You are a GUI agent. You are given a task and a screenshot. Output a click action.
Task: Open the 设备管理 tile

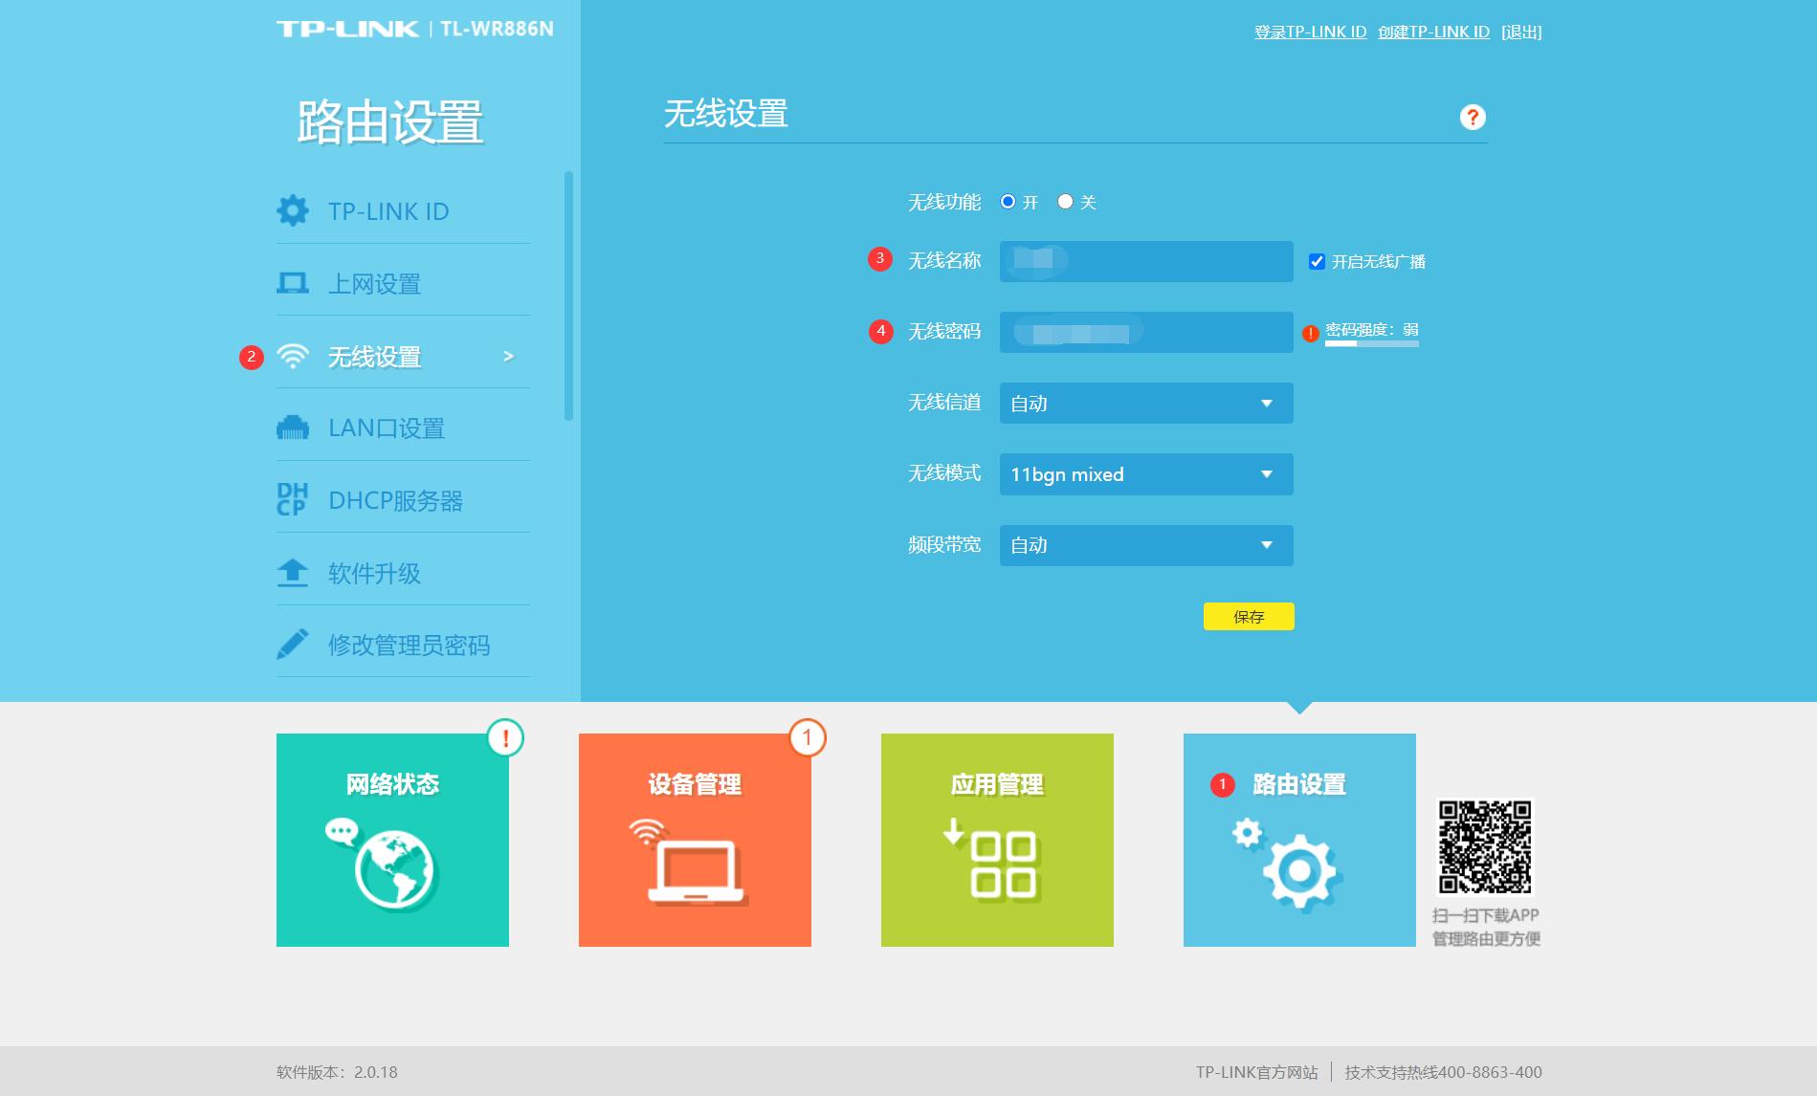(695, 840)
